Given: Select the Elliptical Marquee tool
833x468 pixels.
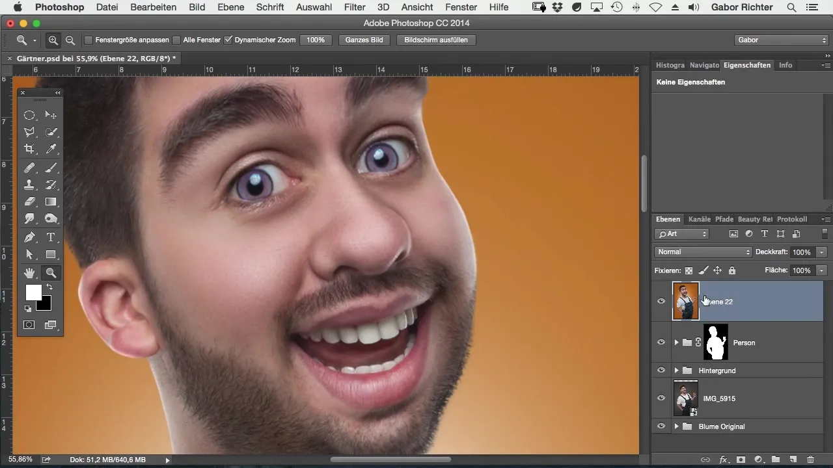Looking at the screenshot, I should coord(29,115).
